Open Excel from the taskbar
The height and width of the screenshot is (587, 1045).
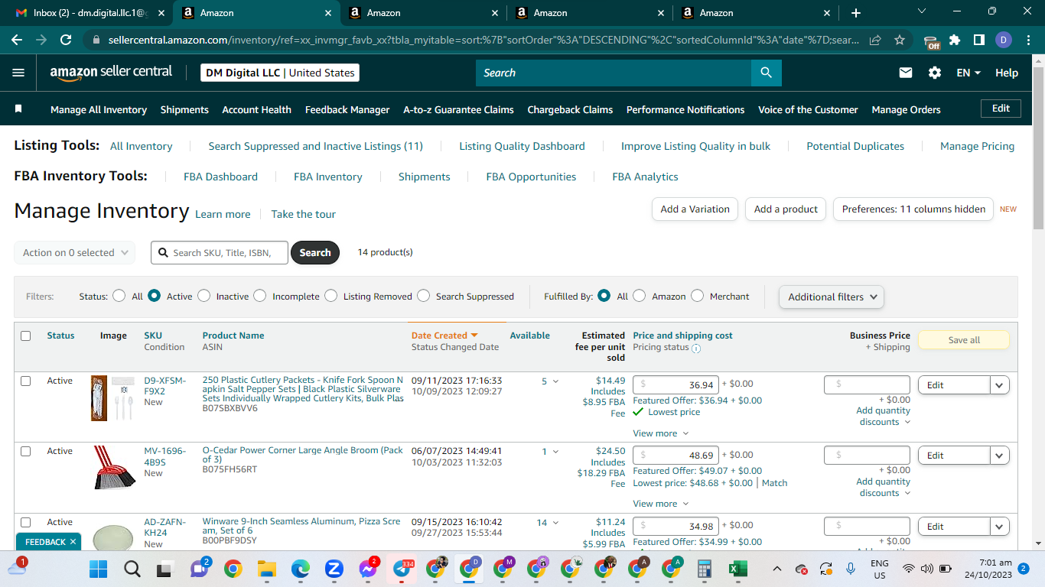[x=738, y=569]
